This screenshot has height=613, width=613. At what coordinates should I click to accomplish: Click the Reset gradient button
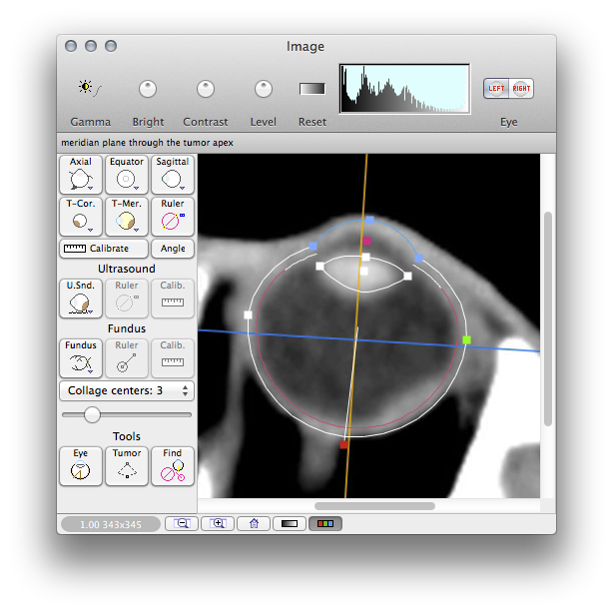312,89
